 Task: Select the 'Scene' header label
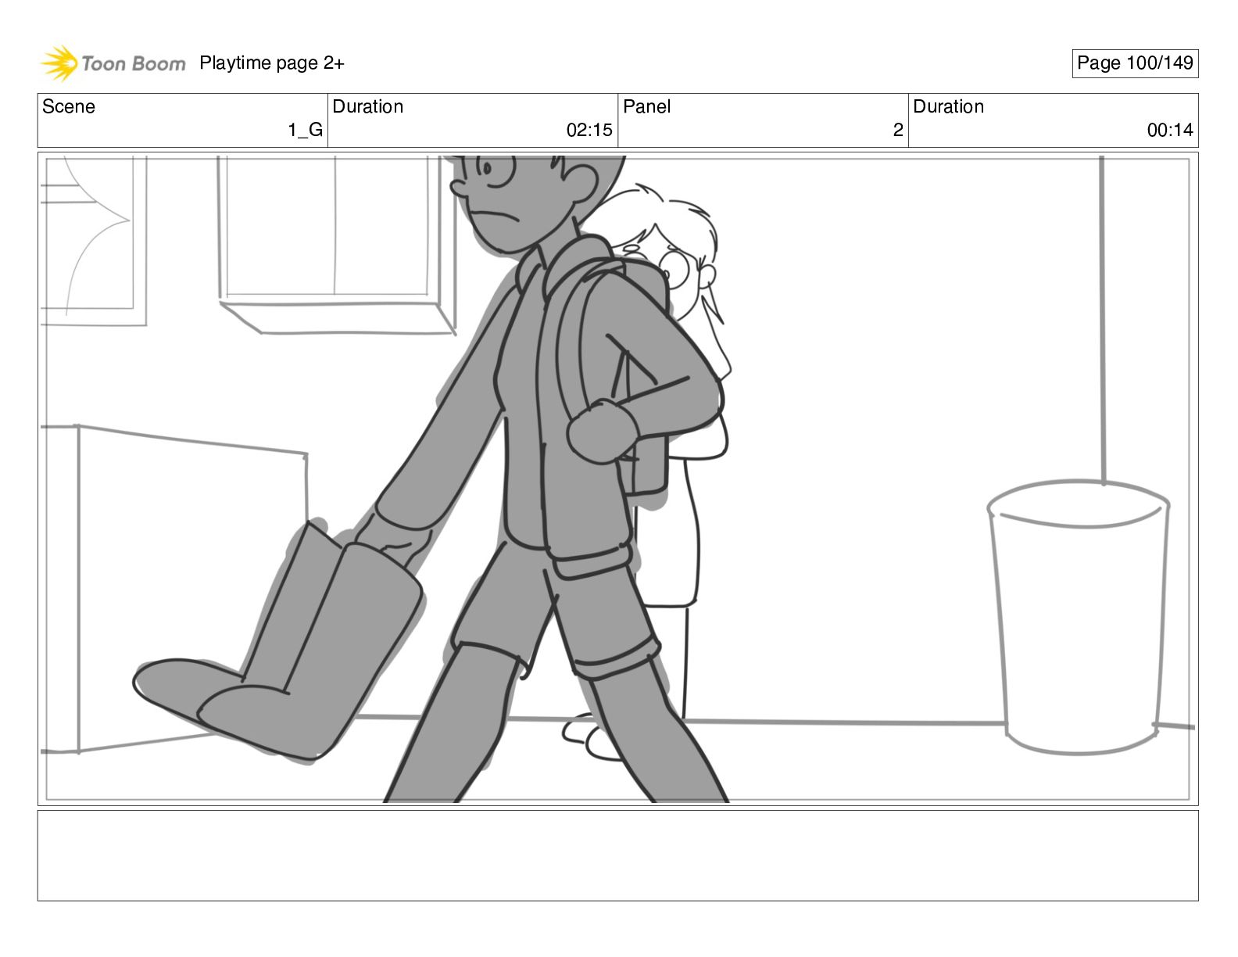click(69, 107)
